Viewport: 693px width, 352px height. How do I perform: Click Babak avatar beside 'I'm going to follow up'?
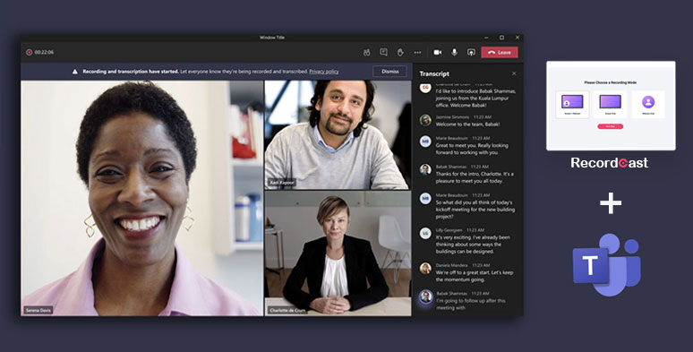pyautogui.click(x=425, y=296)
